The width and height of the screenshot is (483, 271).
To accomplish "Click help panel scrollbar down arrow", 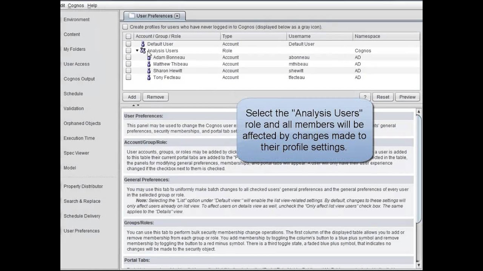I will pyautogui.click(x=418, y=265).
